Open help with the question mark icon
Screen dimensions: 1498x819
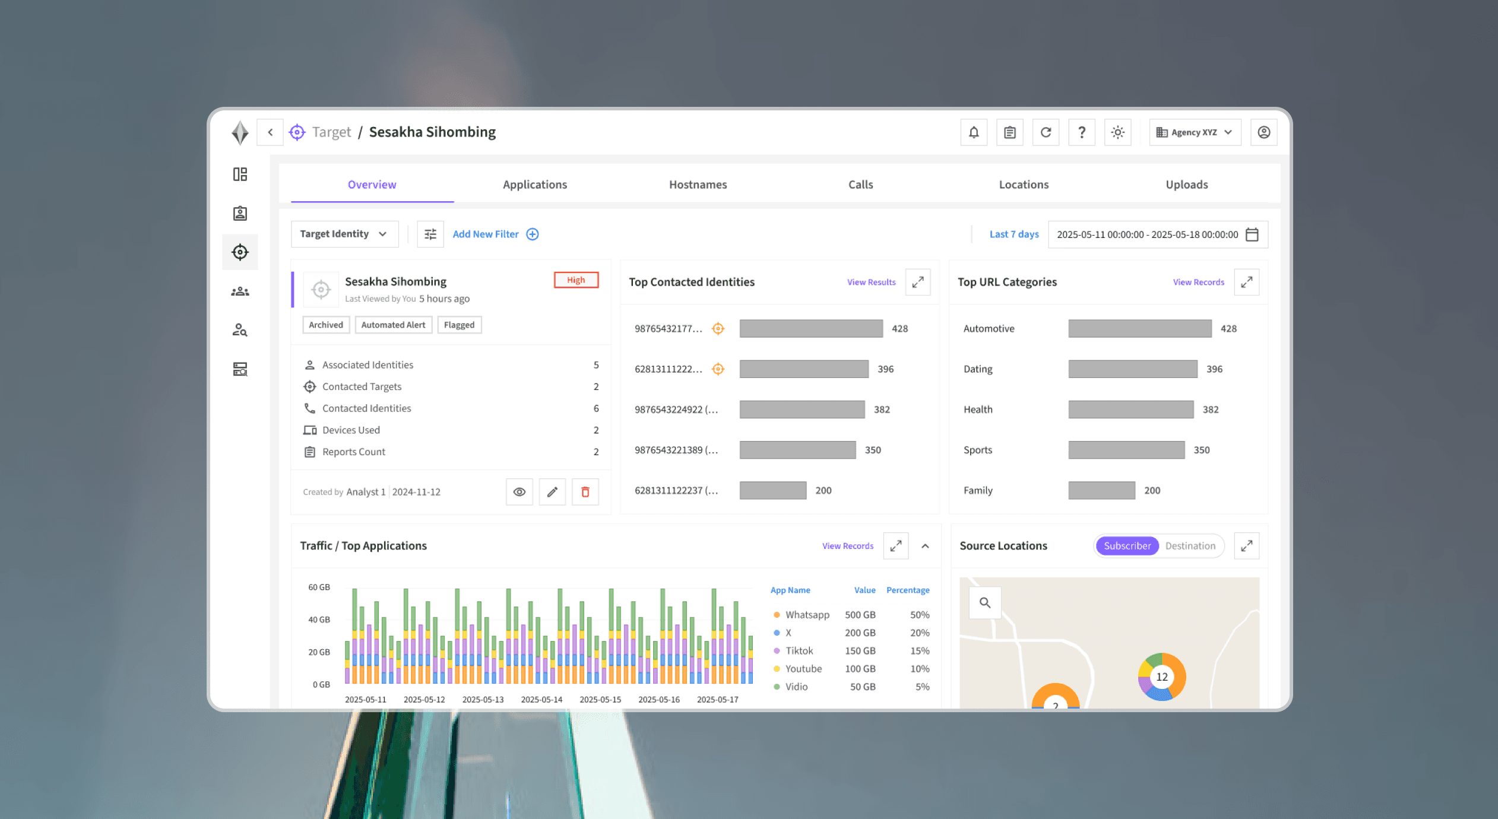coord(1082,132)
